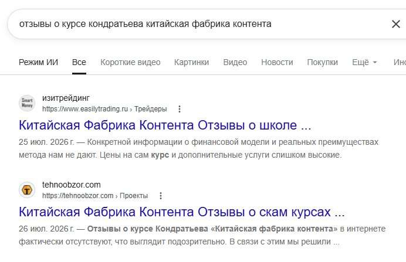Switch to Короткие видео tab
Screen dimensions: 406x262
[130, 62]
